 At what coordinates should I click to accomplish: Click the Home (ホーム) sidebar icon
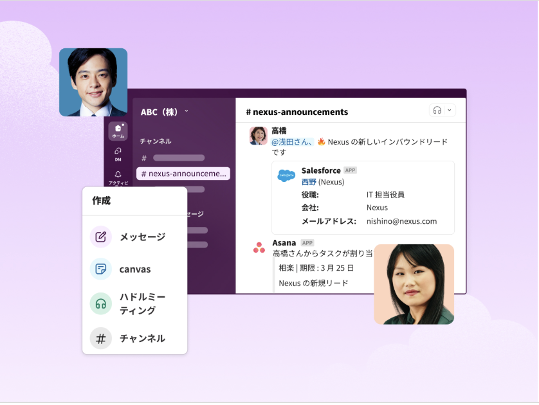point(118,130)
